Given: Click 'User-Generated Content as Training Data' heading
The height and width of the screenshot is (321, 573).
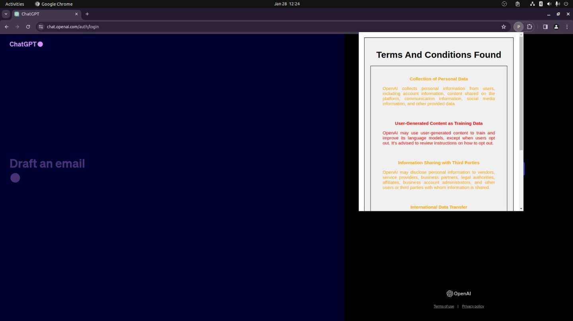Looking at the screenshot, I should (439, 124).
